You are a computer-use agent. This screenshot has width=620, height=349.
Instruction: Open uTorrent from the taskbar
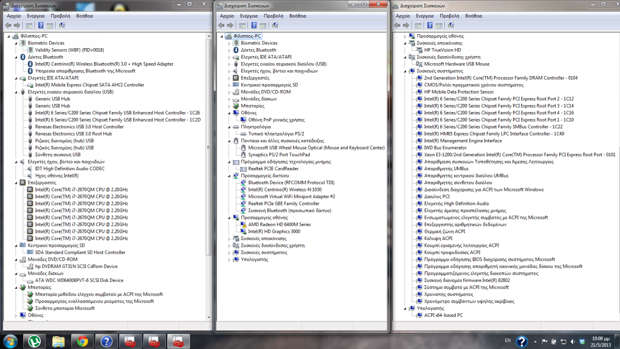pyautogui.click(x=36, y=341)
